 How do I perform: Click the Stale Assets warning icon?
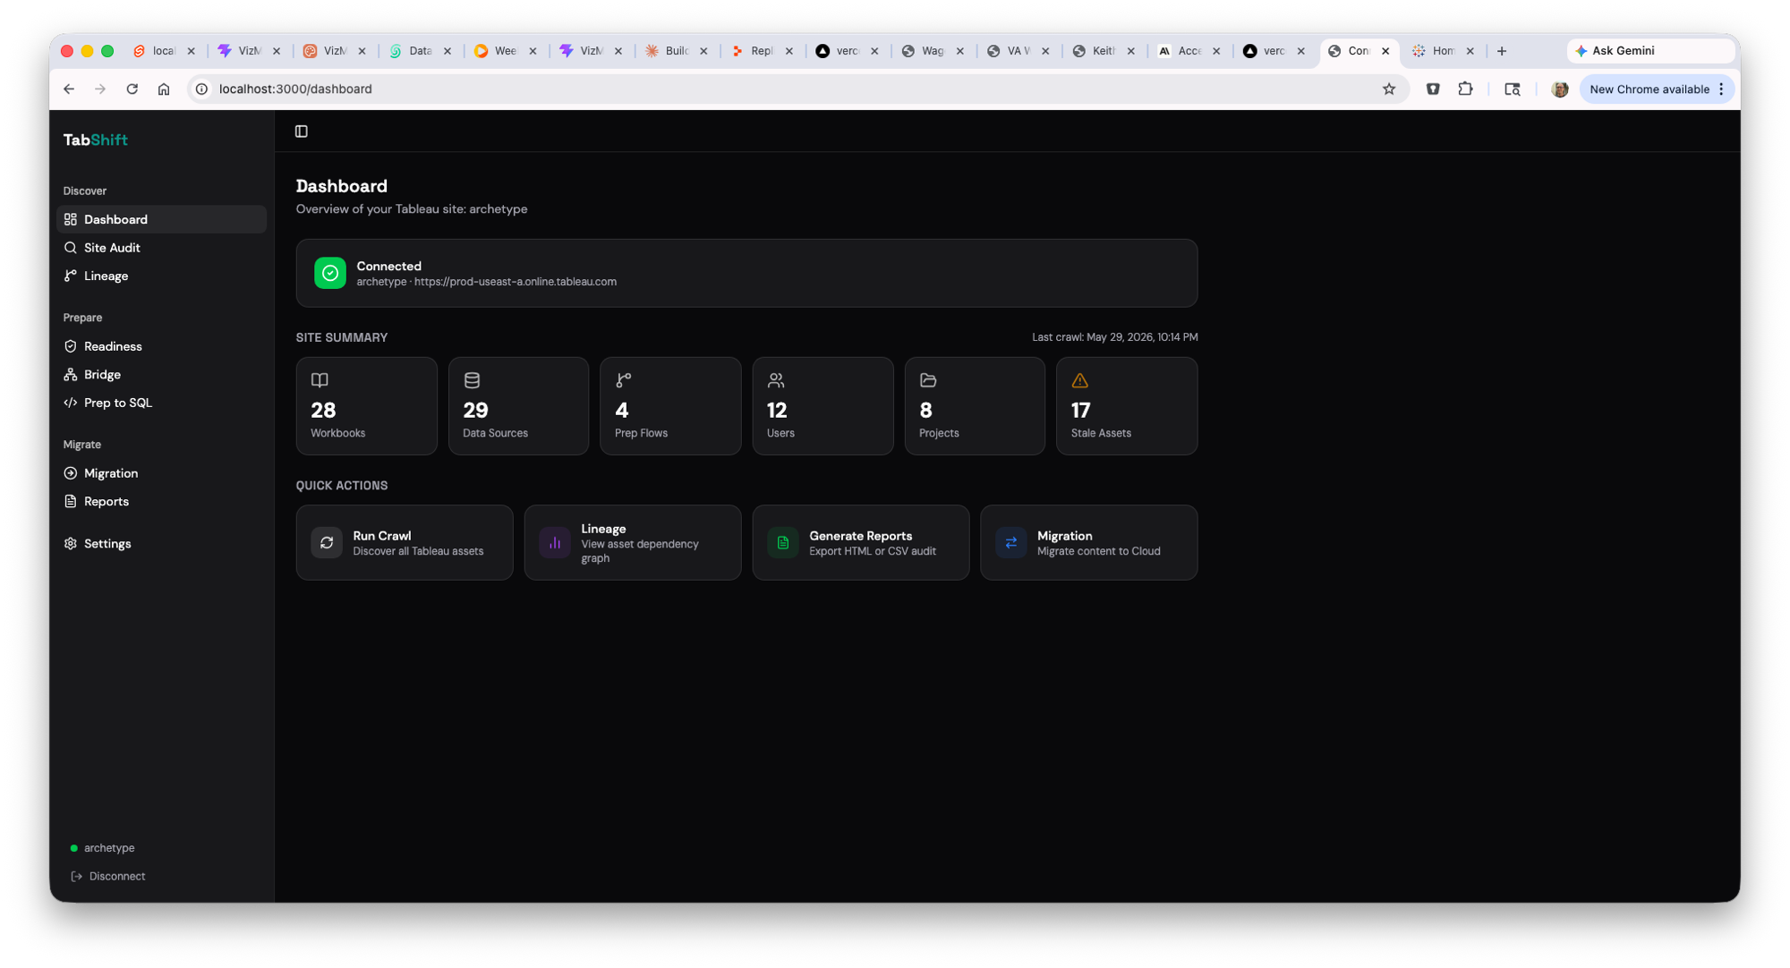coord(1080,380)
